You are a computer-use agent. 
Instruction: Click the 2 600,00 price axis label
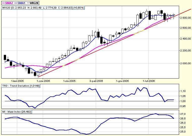(185, 28)
